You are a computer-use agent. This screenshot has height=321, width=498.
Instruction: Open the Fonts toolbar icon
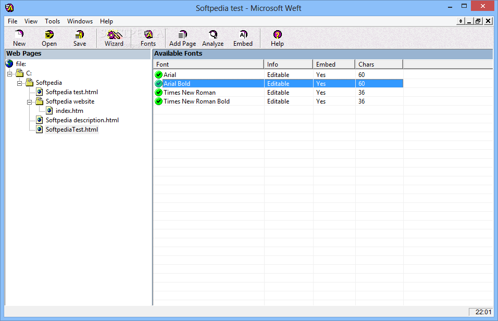[x=148, y=34]
